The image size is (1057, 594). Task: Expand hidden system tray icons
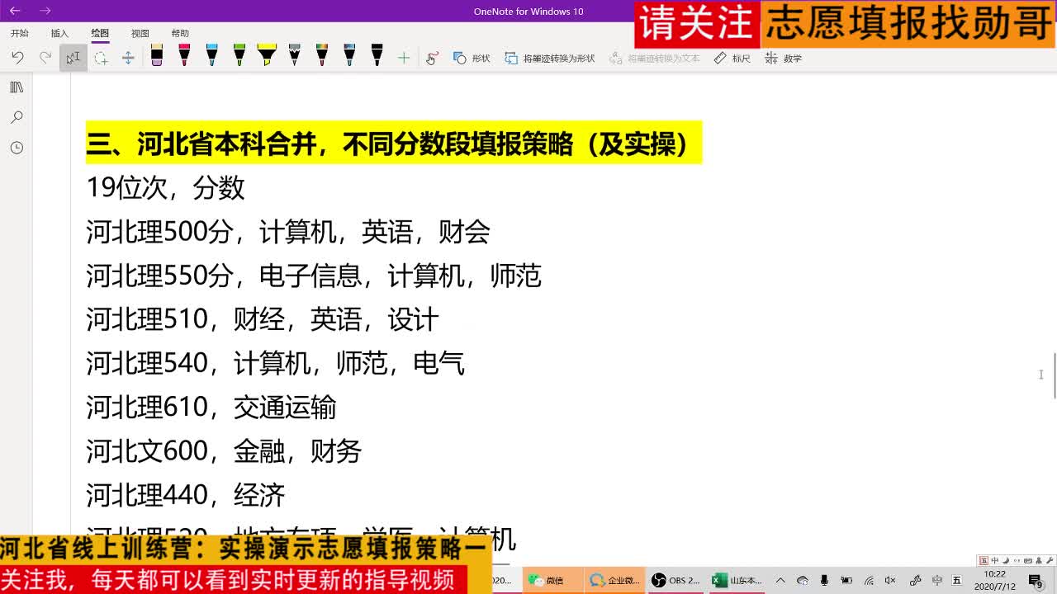pyautogui.click(x=780, y=580)
